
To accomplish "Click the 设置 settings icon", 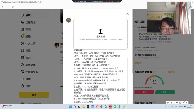I will (22, 86).
